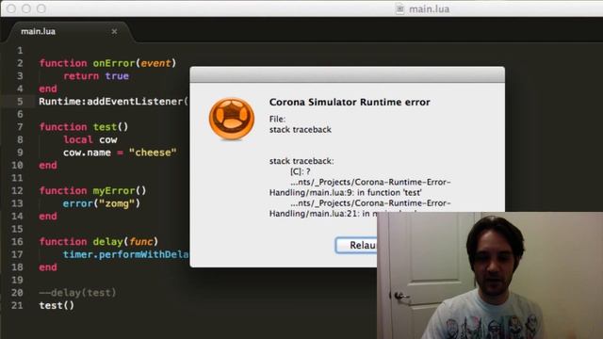The height and width of the screenshot is (339, 603).
Task: Click the zoom window button
Action: click(x=41, y=8)
